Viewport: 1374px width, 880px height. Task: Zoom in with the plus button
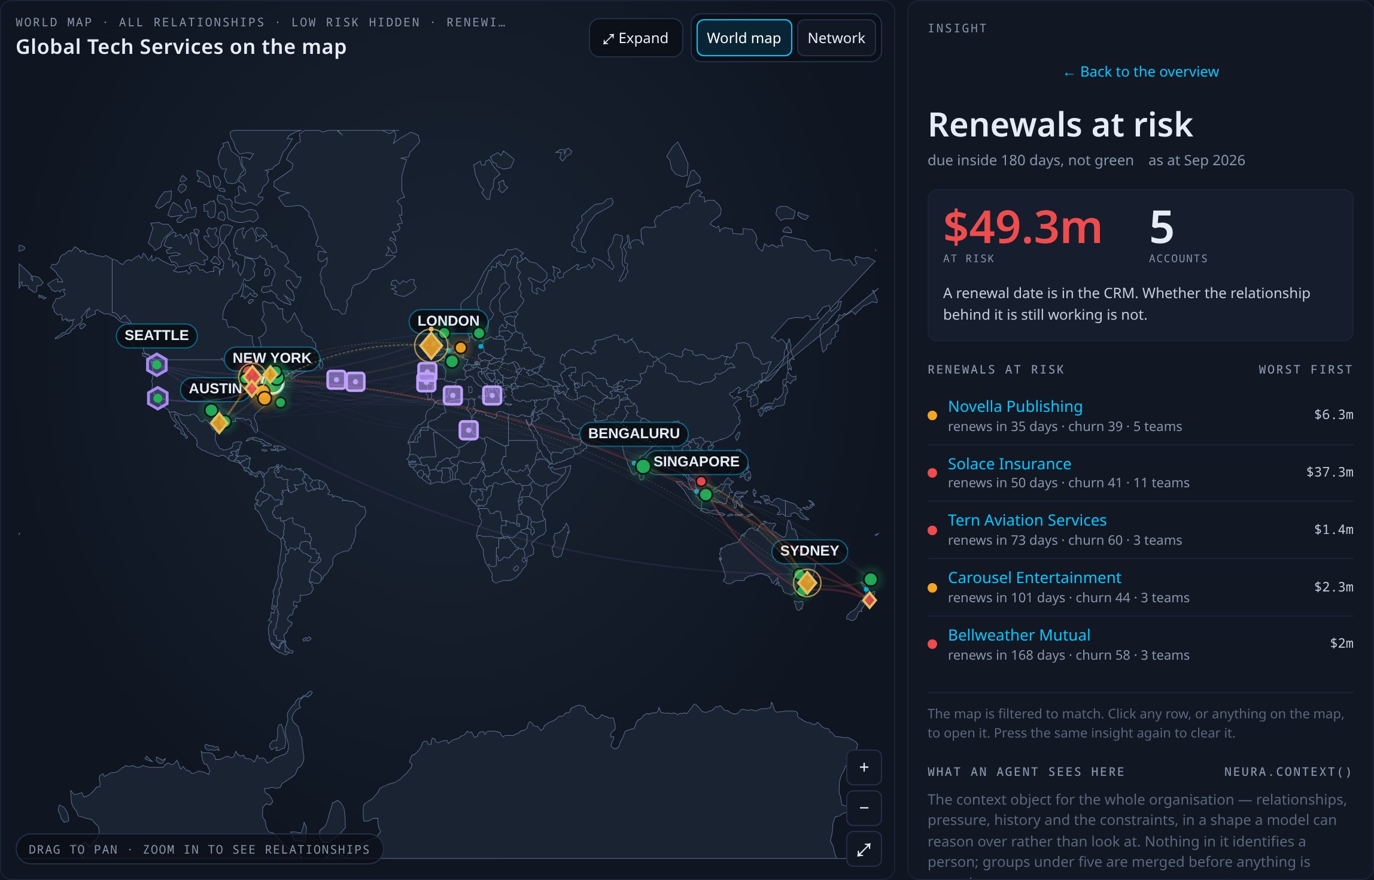click(x=864, y=767)
